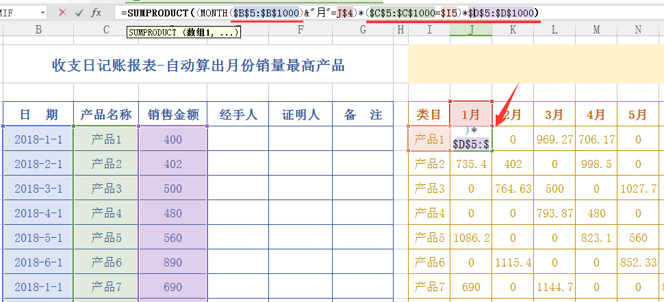Select column K header
Viewport: 664px width, 302px height.
[x=513, y=29]
